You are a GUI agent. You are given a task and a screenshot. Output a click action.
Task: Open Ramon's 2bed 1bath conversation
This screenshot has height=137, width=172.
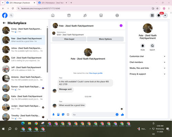23,88
